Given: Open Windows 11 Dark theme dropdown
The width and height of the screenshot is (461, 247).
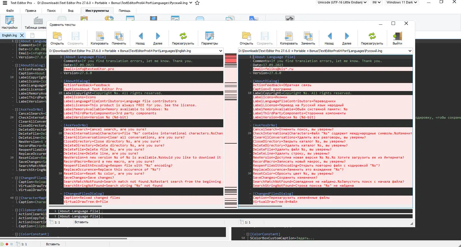Looking at the screenshot, I should coord(402,2).
